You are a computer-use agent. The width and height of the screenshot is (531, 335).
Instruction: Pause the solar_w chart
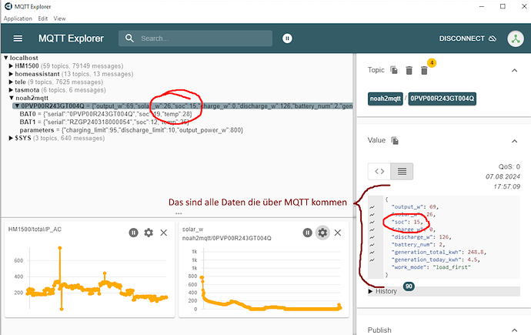(307, 233)
